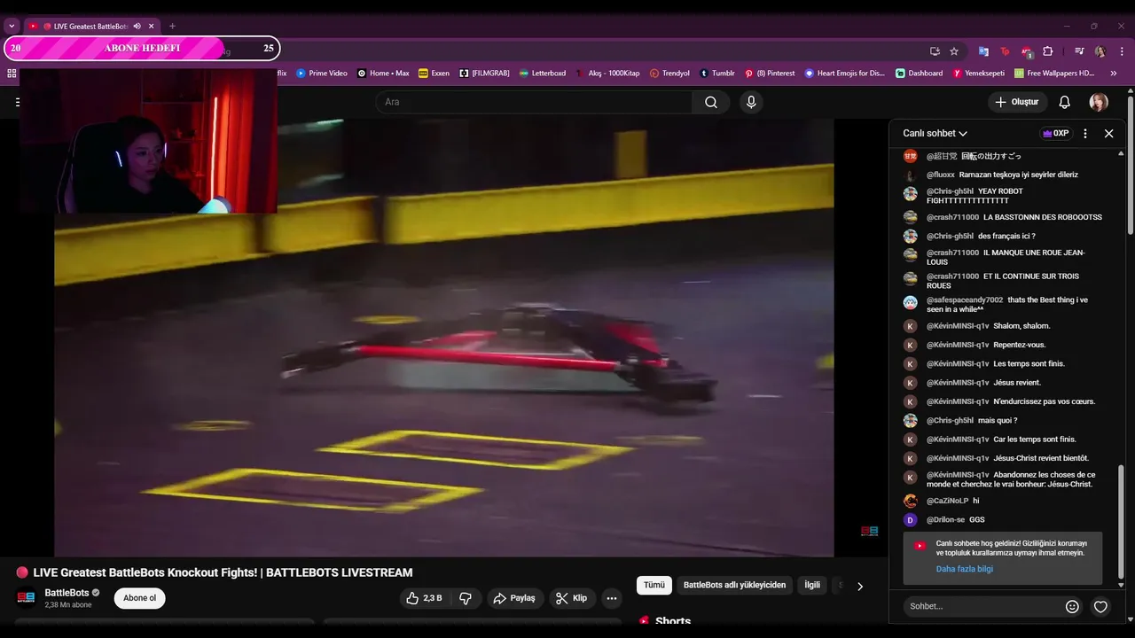The image size is (1135, 638).
Task: Click the video title LIVE Greatest BattleBots
Action: (223, 572)
